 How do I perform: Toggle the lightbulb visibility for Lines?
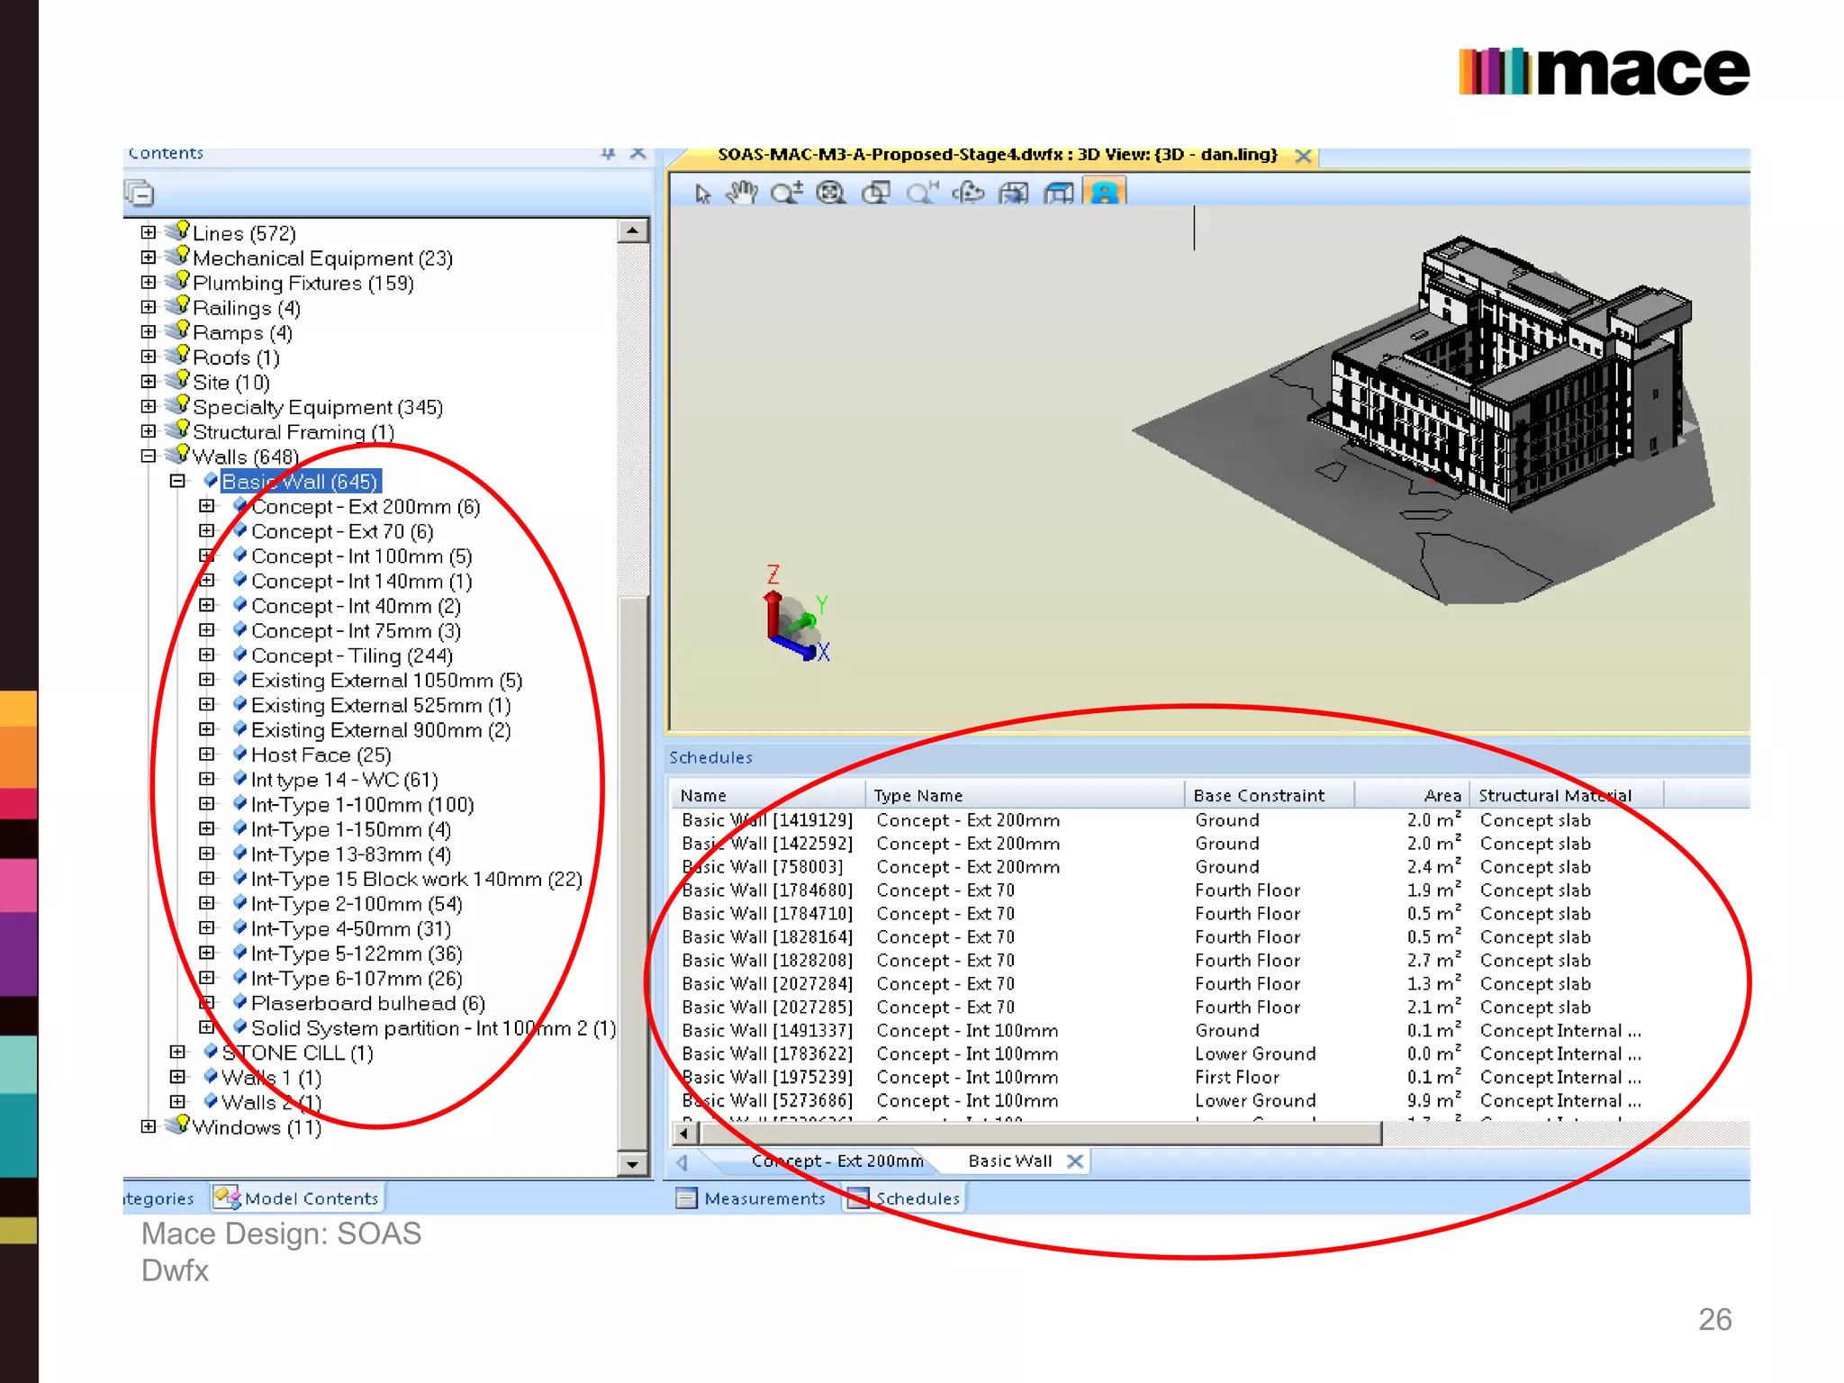pyautogui.click(x=181, y=230)
